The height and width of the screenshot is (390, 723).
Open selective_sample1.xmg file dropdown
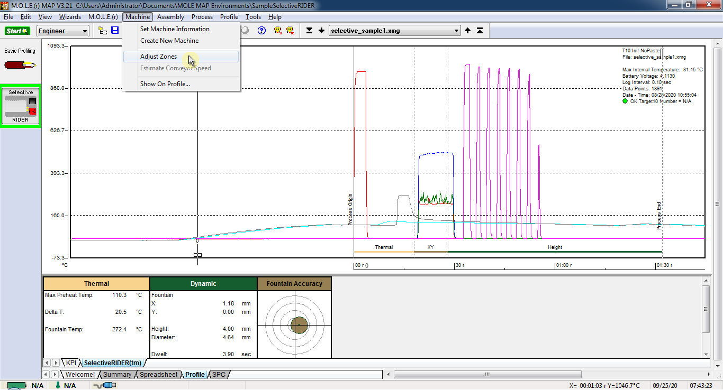[395, 31]
